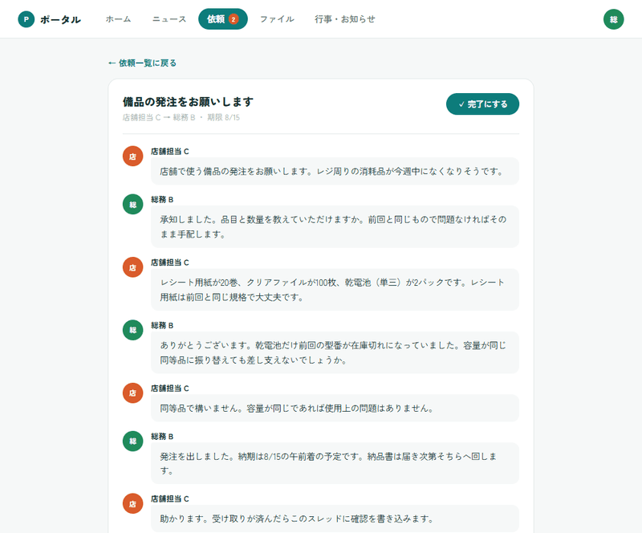Open the user avatar 総 in header
Screen dimensions: 642x533
(x=613, y=19)
